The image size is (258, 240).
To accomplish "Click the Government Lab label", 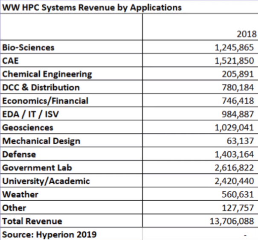I will pos(37,168).
